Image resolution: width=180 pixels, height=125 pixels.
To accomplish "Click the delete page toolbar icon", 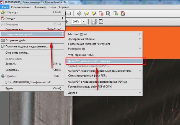I will coord(101,14).
